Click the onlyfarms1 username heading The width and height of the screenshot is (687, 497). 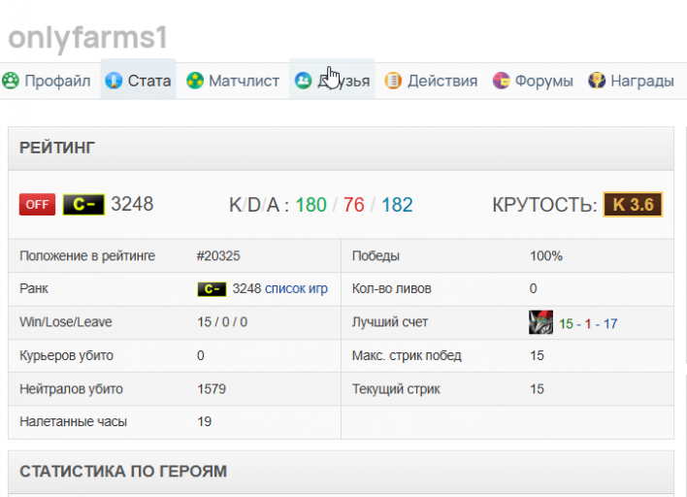(87, 38)
